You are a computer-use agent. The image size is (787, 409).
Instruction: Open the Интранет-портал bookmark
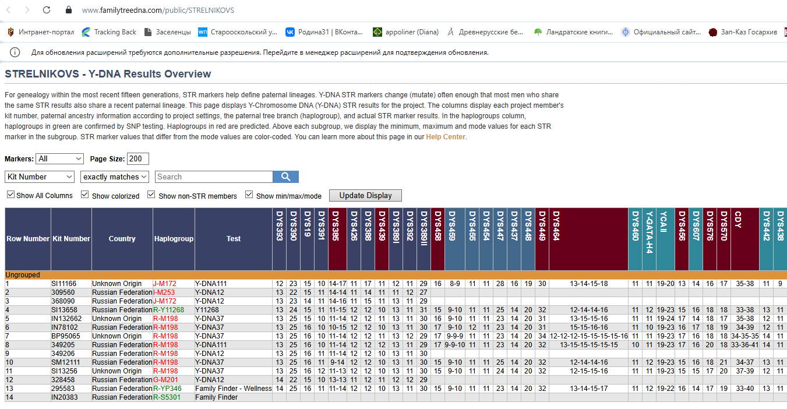40,32
